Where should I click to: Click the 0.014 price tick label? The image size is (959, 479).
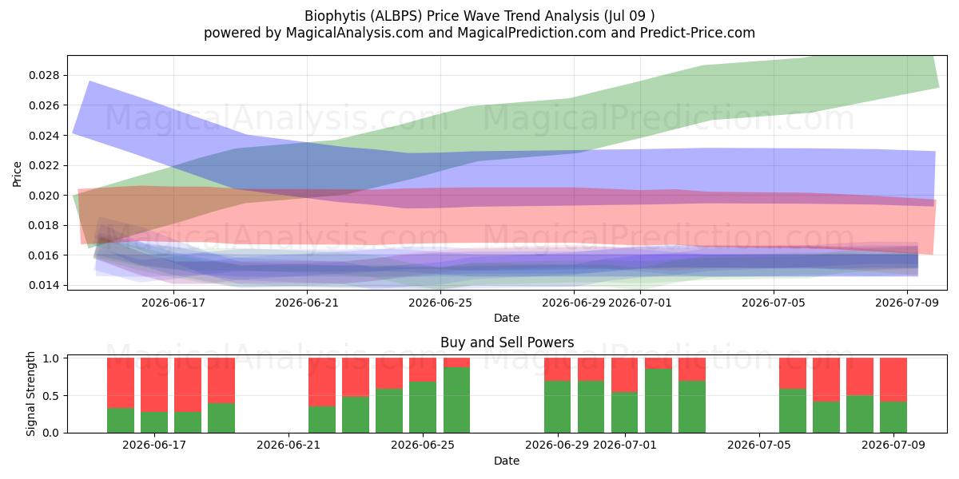pos(46,285)
